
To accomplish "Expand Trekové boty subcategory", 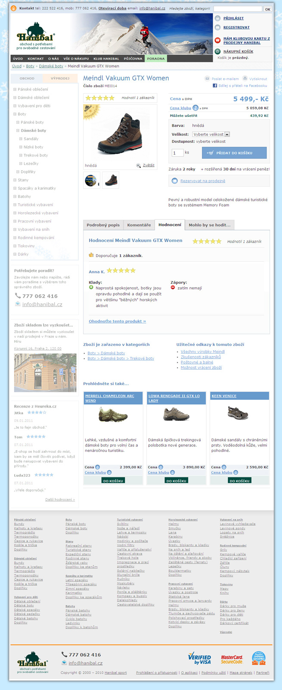I will tap(21, 155).
